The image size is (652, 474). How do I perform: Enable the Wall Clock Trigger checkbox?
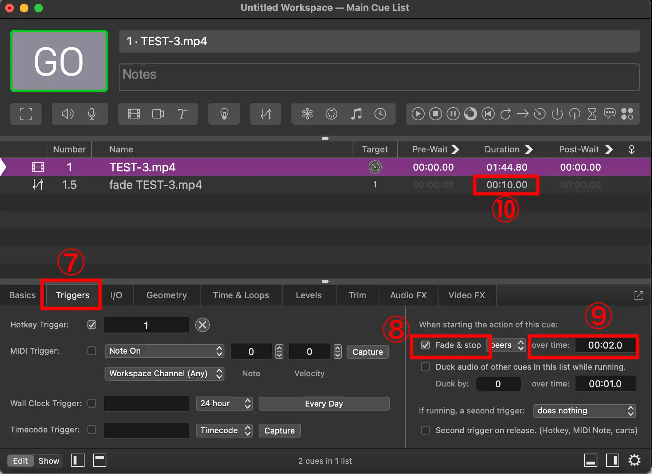[x=92, y=403]
